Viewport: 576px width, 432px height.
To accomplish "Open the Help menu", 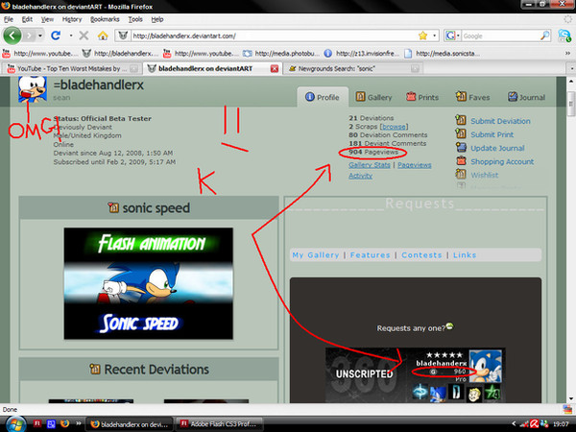I will [x=157, y=19].
